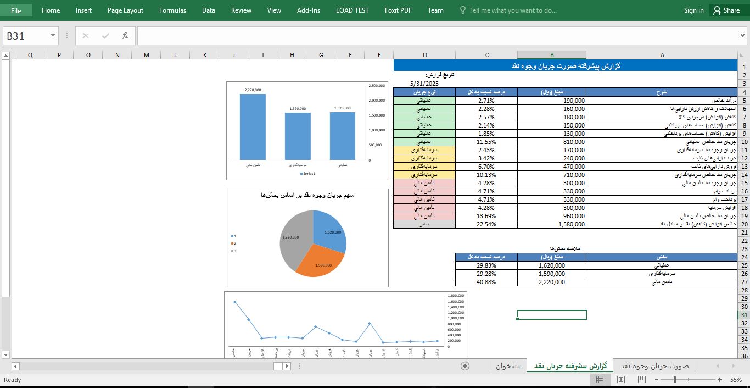Click the sheet tab scroll right arrow
The image size is (750, 388).
(x=733, y=366)
